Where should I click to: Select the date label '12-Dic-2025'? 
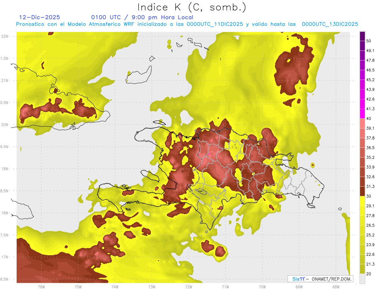point(40,17)
